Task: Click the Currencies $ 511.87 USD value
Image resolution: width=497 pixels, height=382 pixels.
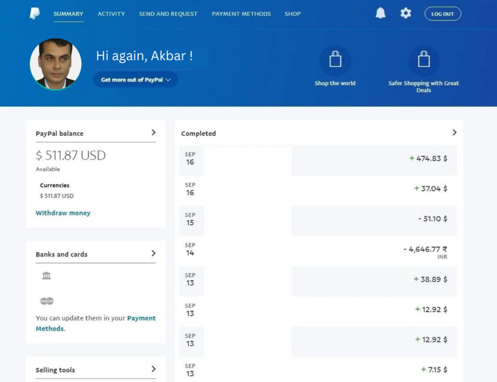Action: tap(57, 196)
